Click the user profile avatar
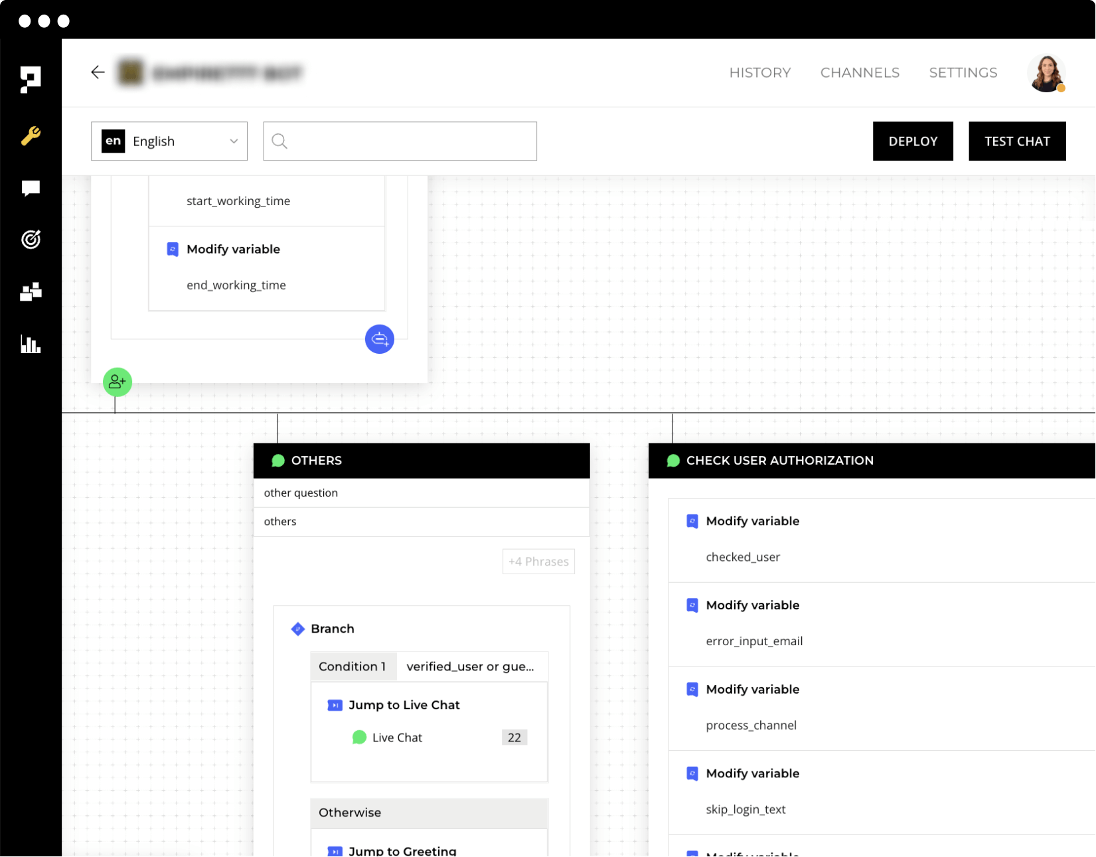This screenshot has height=857, width=1096. (x=1046, y=73)
